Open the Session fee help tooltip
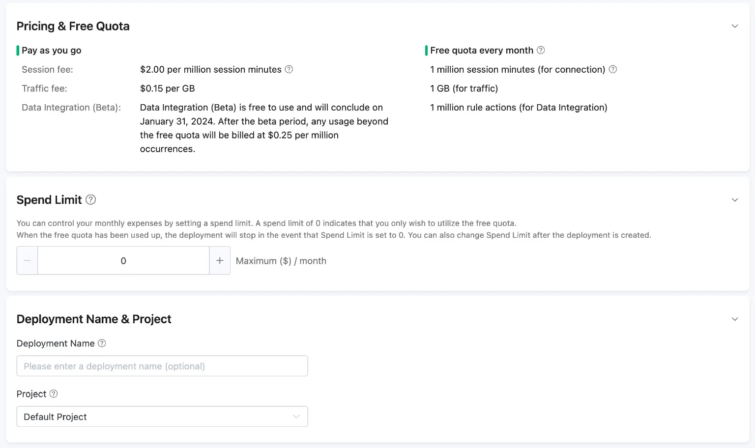Viewport: 755px width, 448px height. (289, 69)
